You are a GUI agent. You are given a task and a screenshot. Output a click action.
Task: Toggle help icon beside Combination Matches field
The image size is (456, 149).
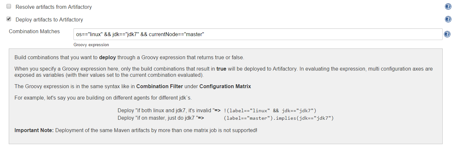(447, 34)
